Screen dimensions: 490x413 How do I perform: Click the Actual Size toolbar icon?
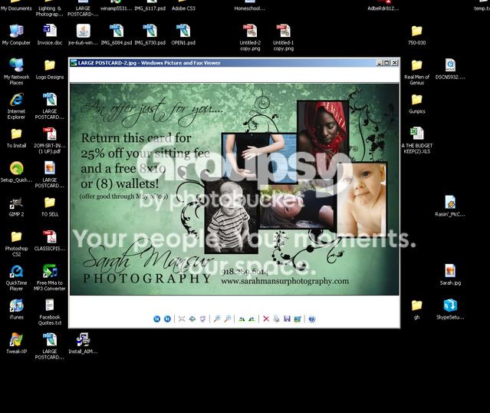point(192,319)
